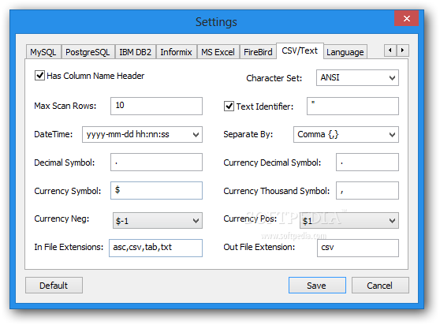Open the Separate By dropdown
440x325 pixels.
tap(345, 134)
